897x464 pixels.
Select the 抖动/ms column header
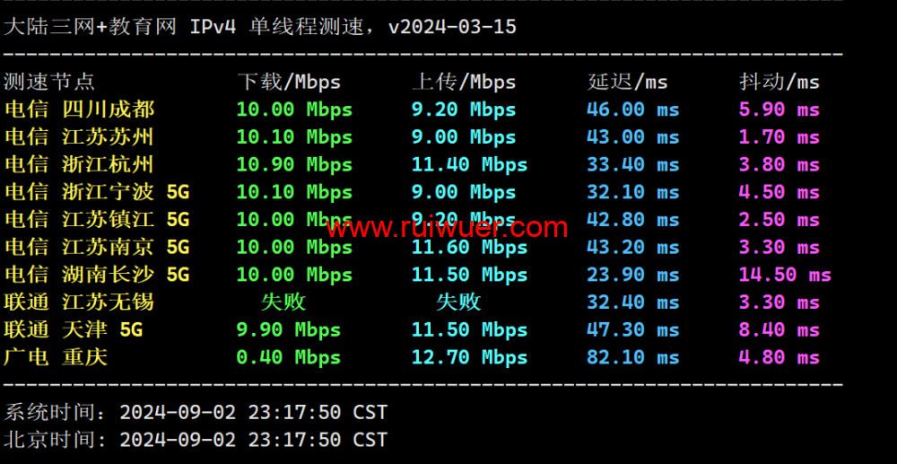pyautogui.click(x=779, y=82)
